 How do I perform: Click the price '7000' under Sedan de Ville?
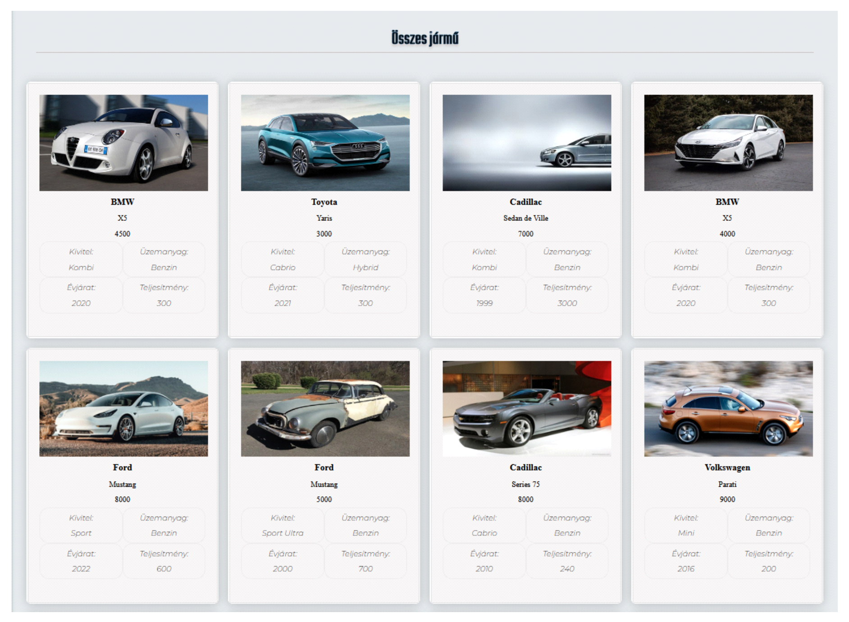point(525,234)
